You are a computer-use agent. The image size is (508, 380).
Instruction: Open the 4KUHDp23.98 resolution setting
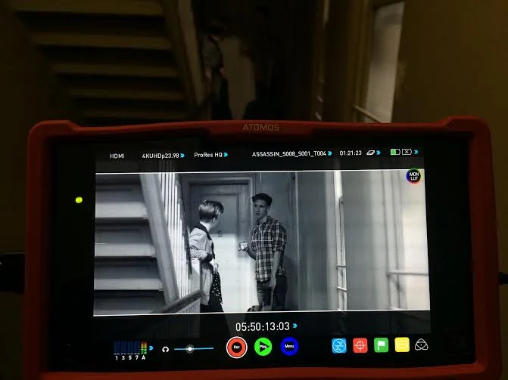(x=163, y=156)
